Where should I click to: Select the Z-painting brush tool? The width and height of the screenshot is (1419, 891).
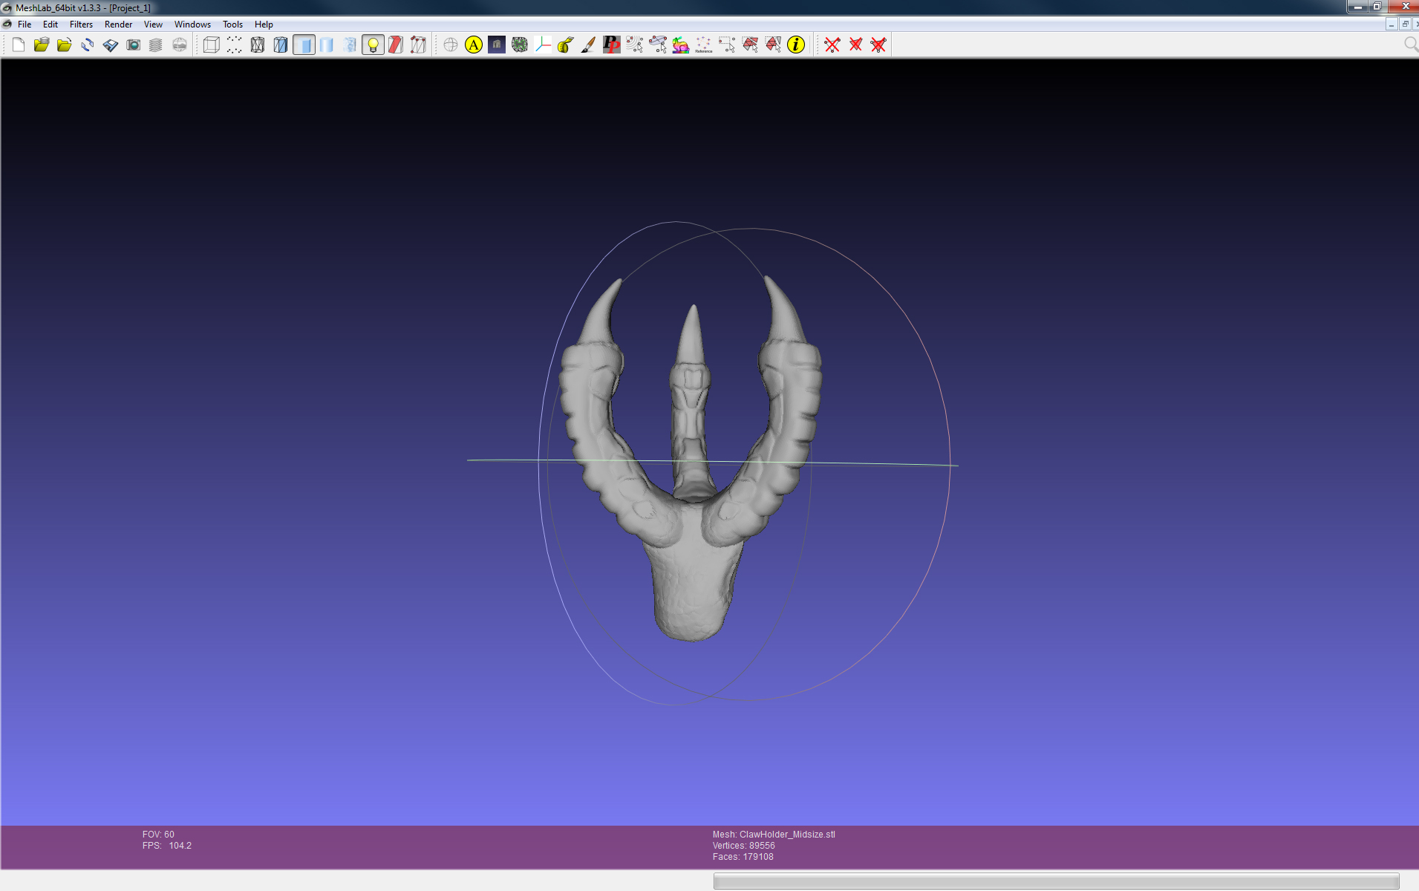click(588, 45)
